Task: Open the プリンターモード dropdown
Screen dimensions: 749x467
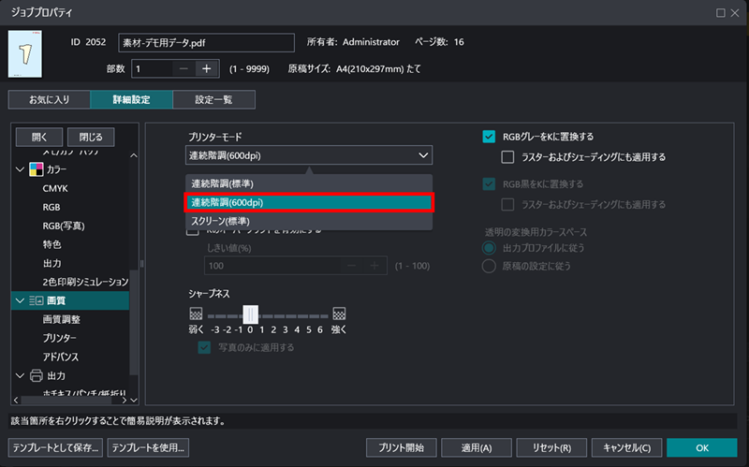Action: [x=309, y=155]
